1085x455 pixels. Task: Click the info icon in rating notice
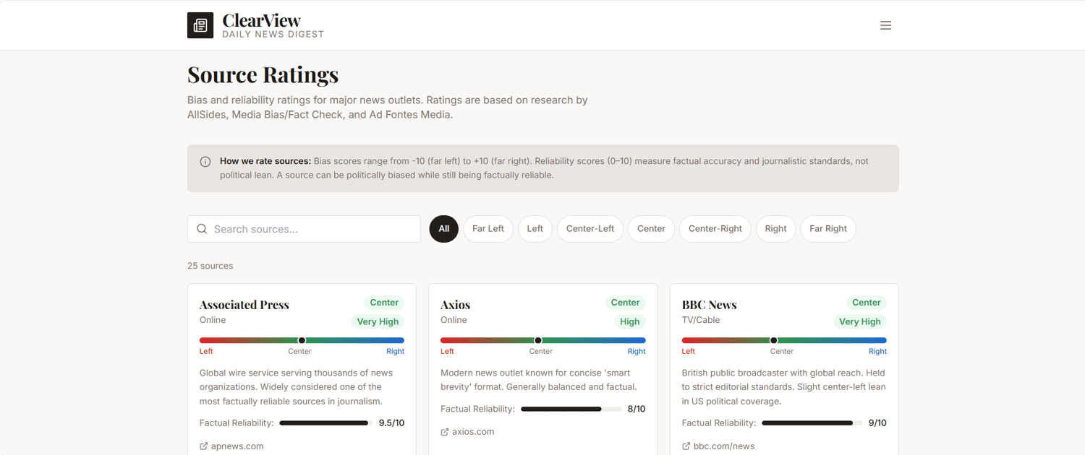pos(205,162)
